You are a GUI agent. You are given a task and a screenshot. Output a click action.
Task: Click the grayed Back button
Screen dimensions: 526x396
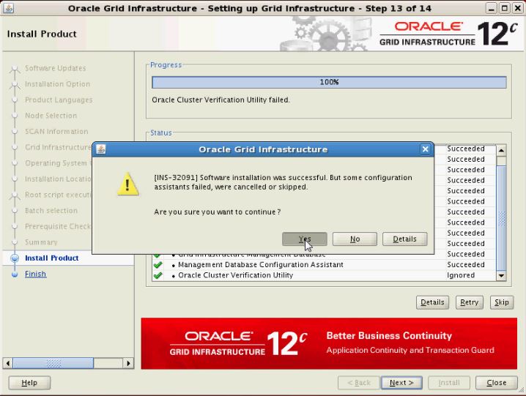point(359,383)
